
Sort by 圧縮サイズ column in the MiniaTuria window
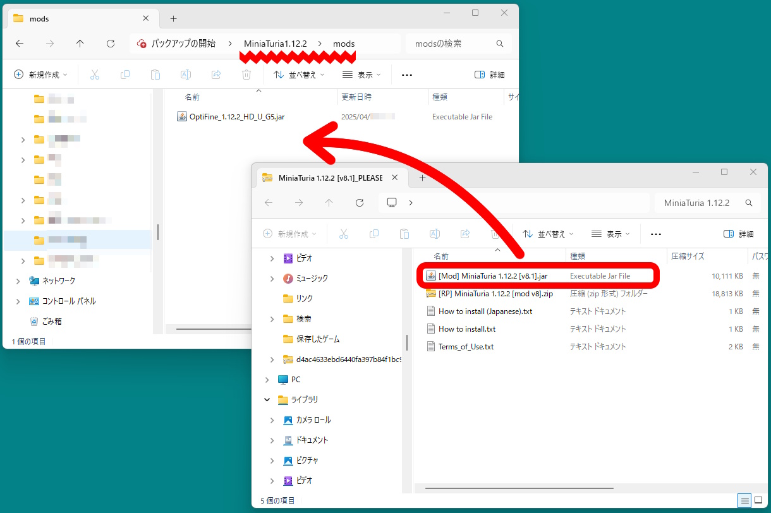[688, 256]
